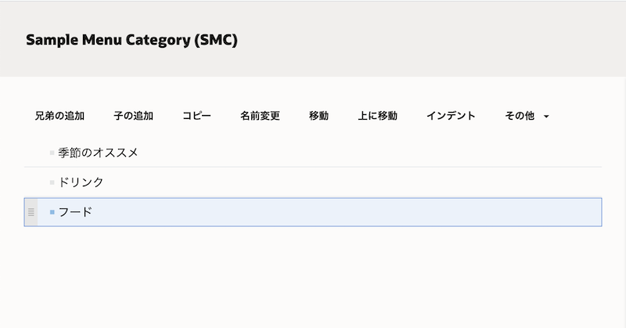Viewport: 626px width, 328px height.
Task: Click the 兄弟の追加 (add sibling) button
Action: tap(59, 116)
